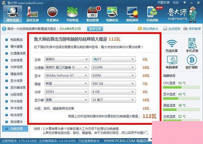Click the info icon beside last detection text
This screenshot has height=144, width=203.
4,29
